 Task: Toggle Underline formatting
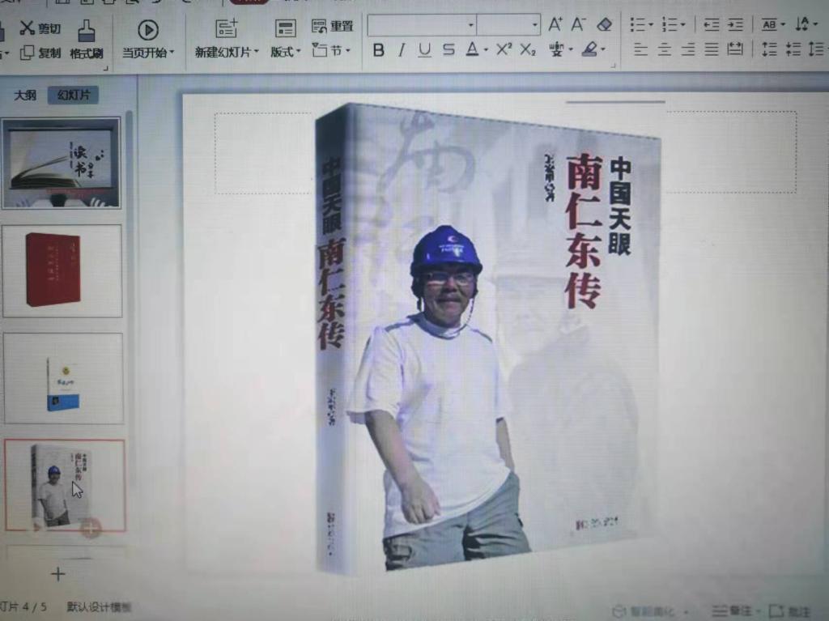424,50
